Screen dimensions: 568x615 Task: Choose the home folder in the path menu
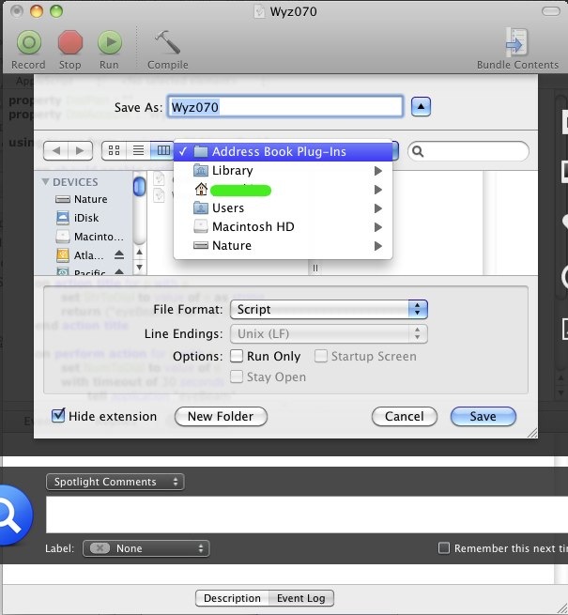tap(283, 190)
